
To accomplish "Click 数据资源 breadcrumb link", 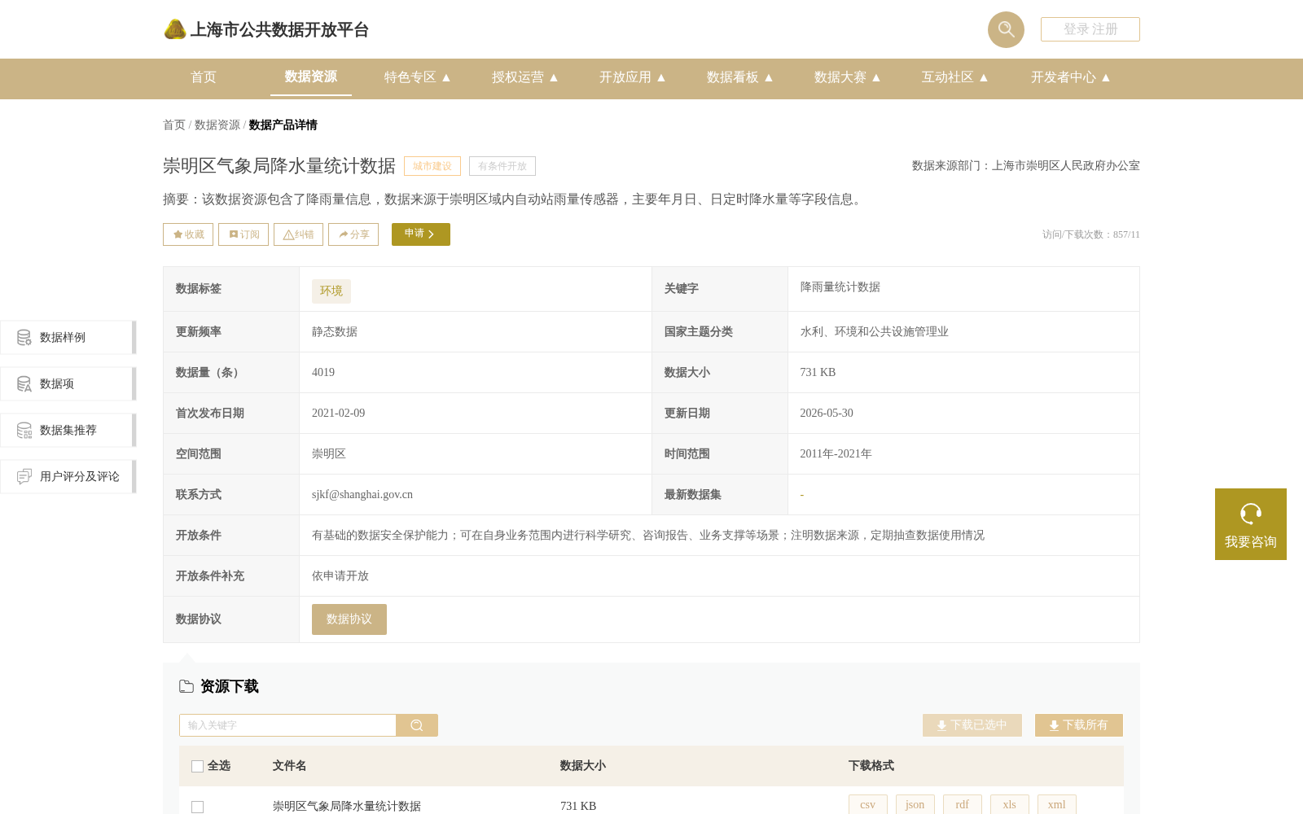I will (217, 125).
